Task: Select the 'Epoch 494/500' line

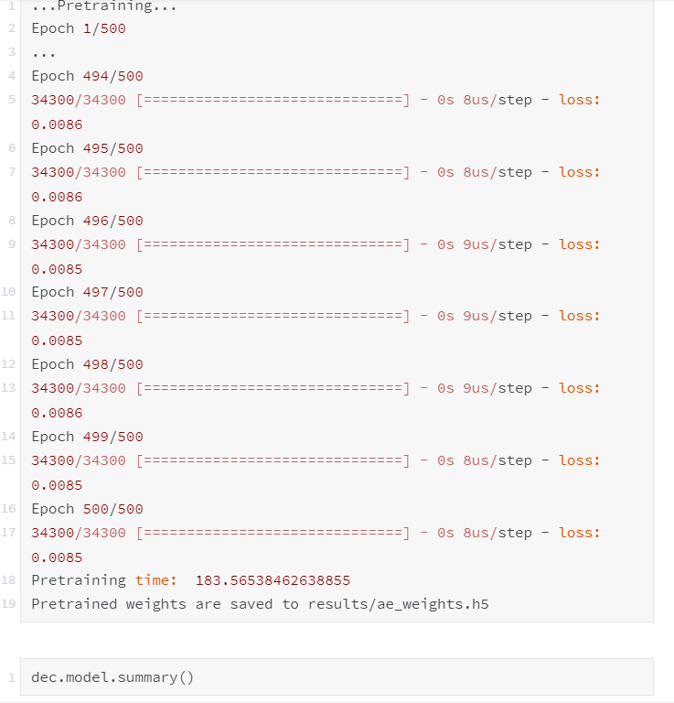Action: coord(87,76)
